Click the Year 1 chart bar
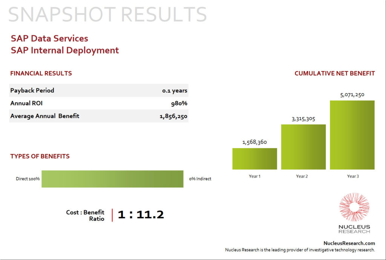386x260 pixels. click(254, 159)
